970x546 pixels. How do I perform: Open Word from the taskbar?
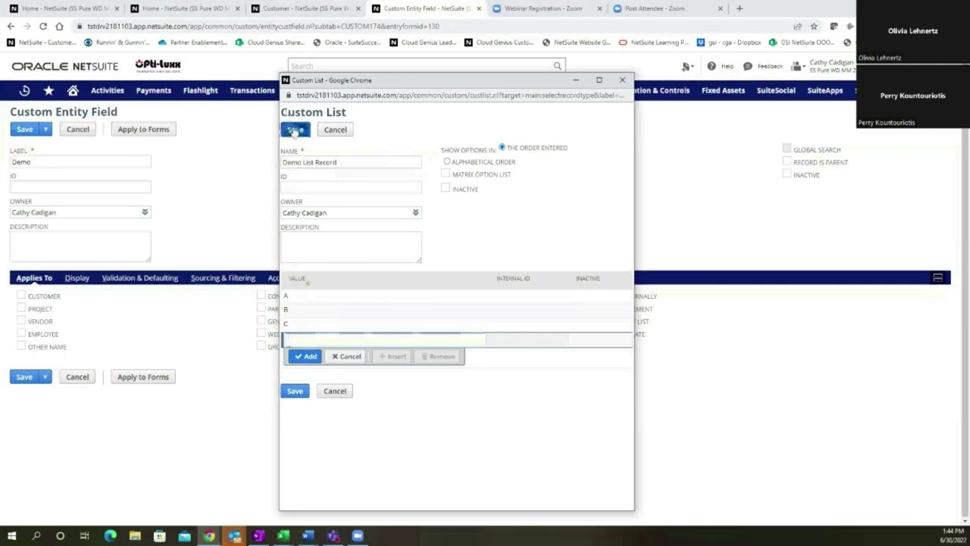coord(308,536)
